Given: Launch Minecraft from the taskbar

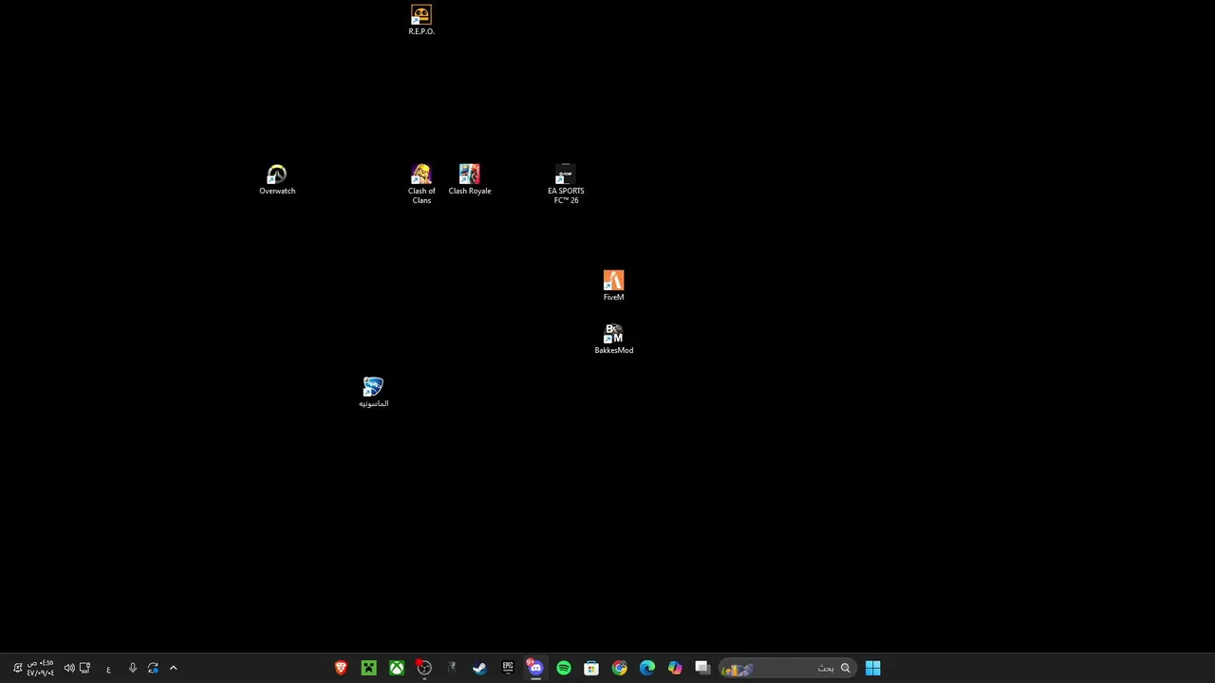Looking at the screenshot, I should (x=368, y=668).
